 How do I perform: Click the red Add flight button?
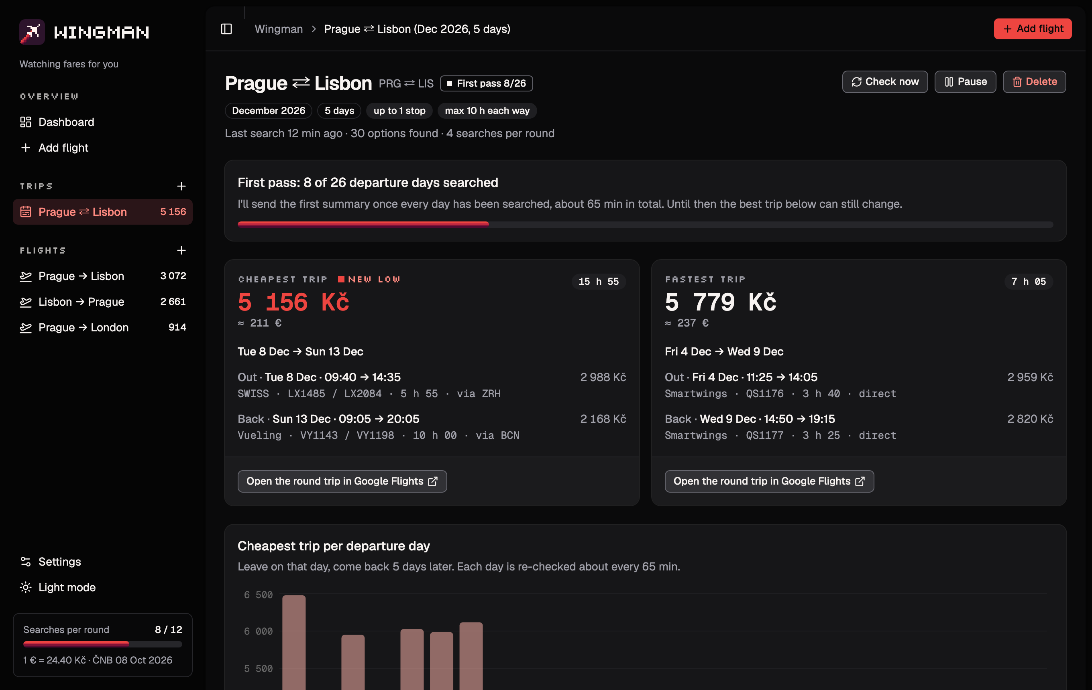click(x=1033, y=28)
